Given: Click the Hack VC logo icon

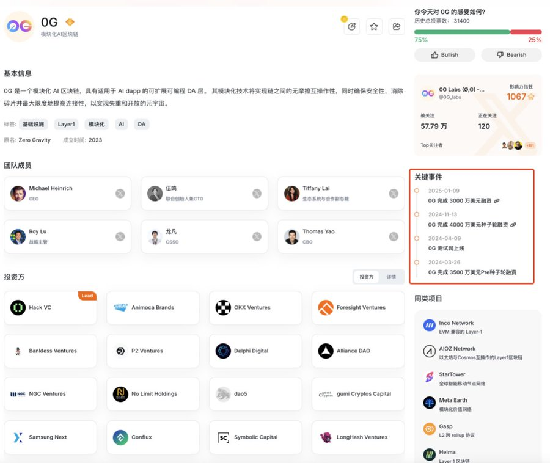Looking at the screenshot, I should click(18, 308).
